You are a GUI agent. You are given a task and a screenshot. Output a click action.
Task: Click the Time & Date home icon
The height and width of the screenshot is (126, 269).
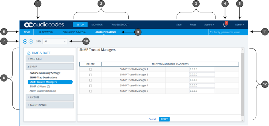29,53
